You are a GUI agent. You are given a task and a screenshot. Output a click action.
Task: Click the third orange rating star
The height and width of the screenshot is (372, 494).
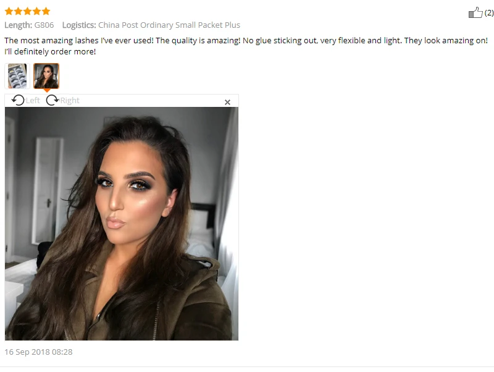[27, 11]
